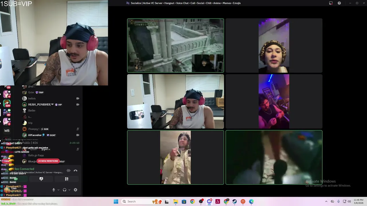The height and width of the screenshot is (206, 367).
Task: Click the camera icon beside HUSH_PUNISHER
Action: point(78,104)
